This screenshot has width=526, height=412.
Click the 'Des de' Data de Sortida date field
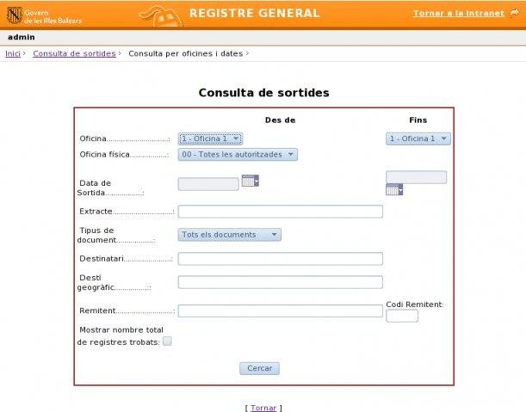(208, 184)
